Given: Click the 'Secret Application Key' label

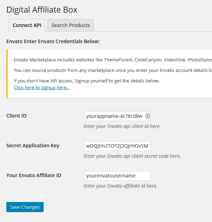Looking at the screenshot, I should pyautogui.click(x=33, y=146).
